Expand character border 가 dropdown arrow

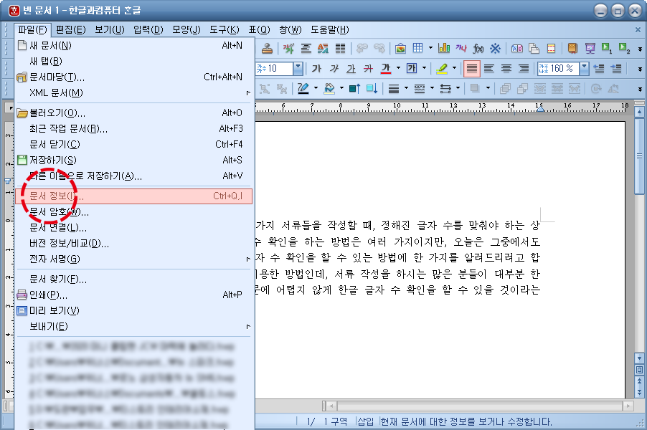[424, 68]
